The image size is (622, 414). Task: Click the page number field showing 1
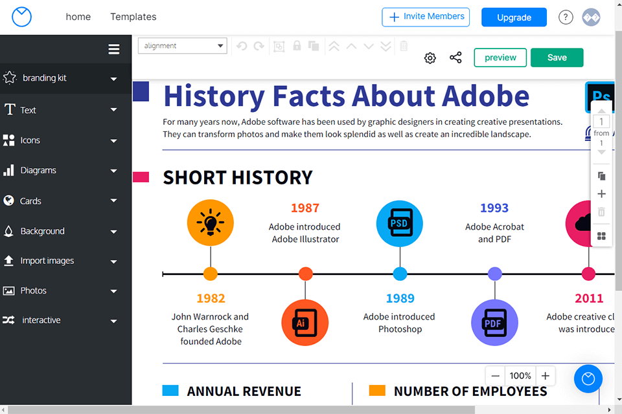click(x=601, y=122)
